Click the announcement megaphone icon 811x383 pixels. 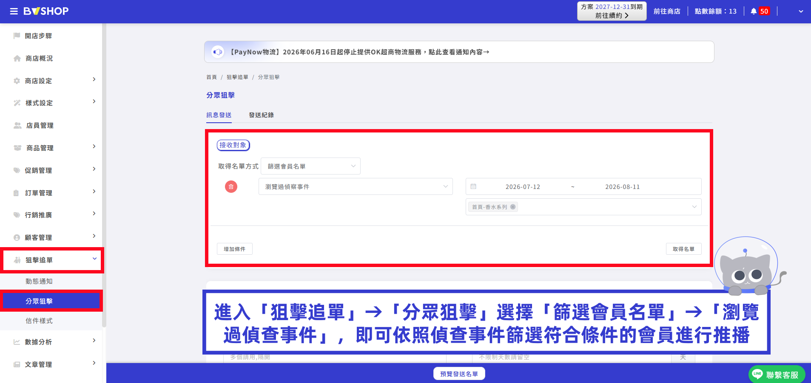218,52
